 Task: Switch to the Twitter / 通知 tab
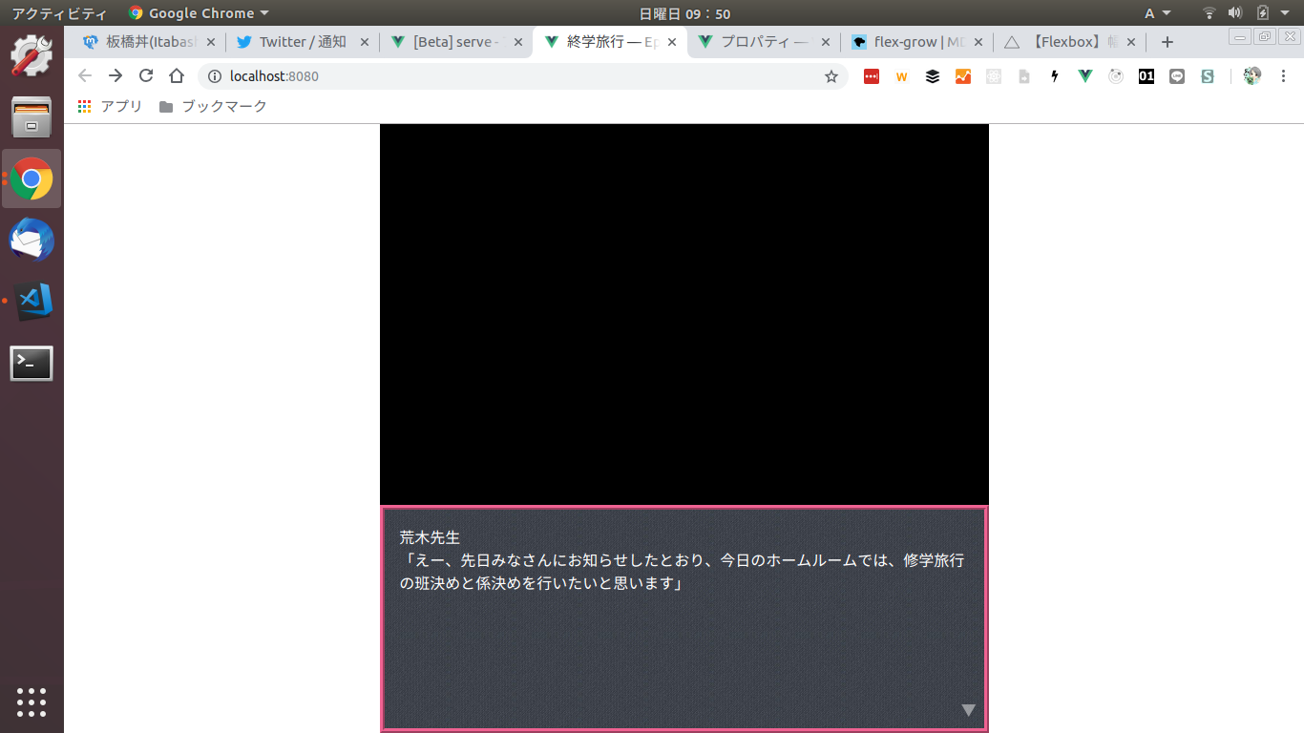302,42
